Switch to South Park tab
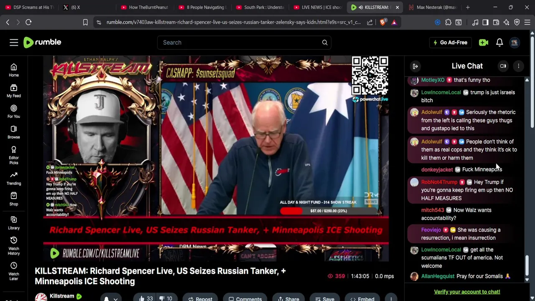This screenshot has width=535, height=301. tap(260, 7)
